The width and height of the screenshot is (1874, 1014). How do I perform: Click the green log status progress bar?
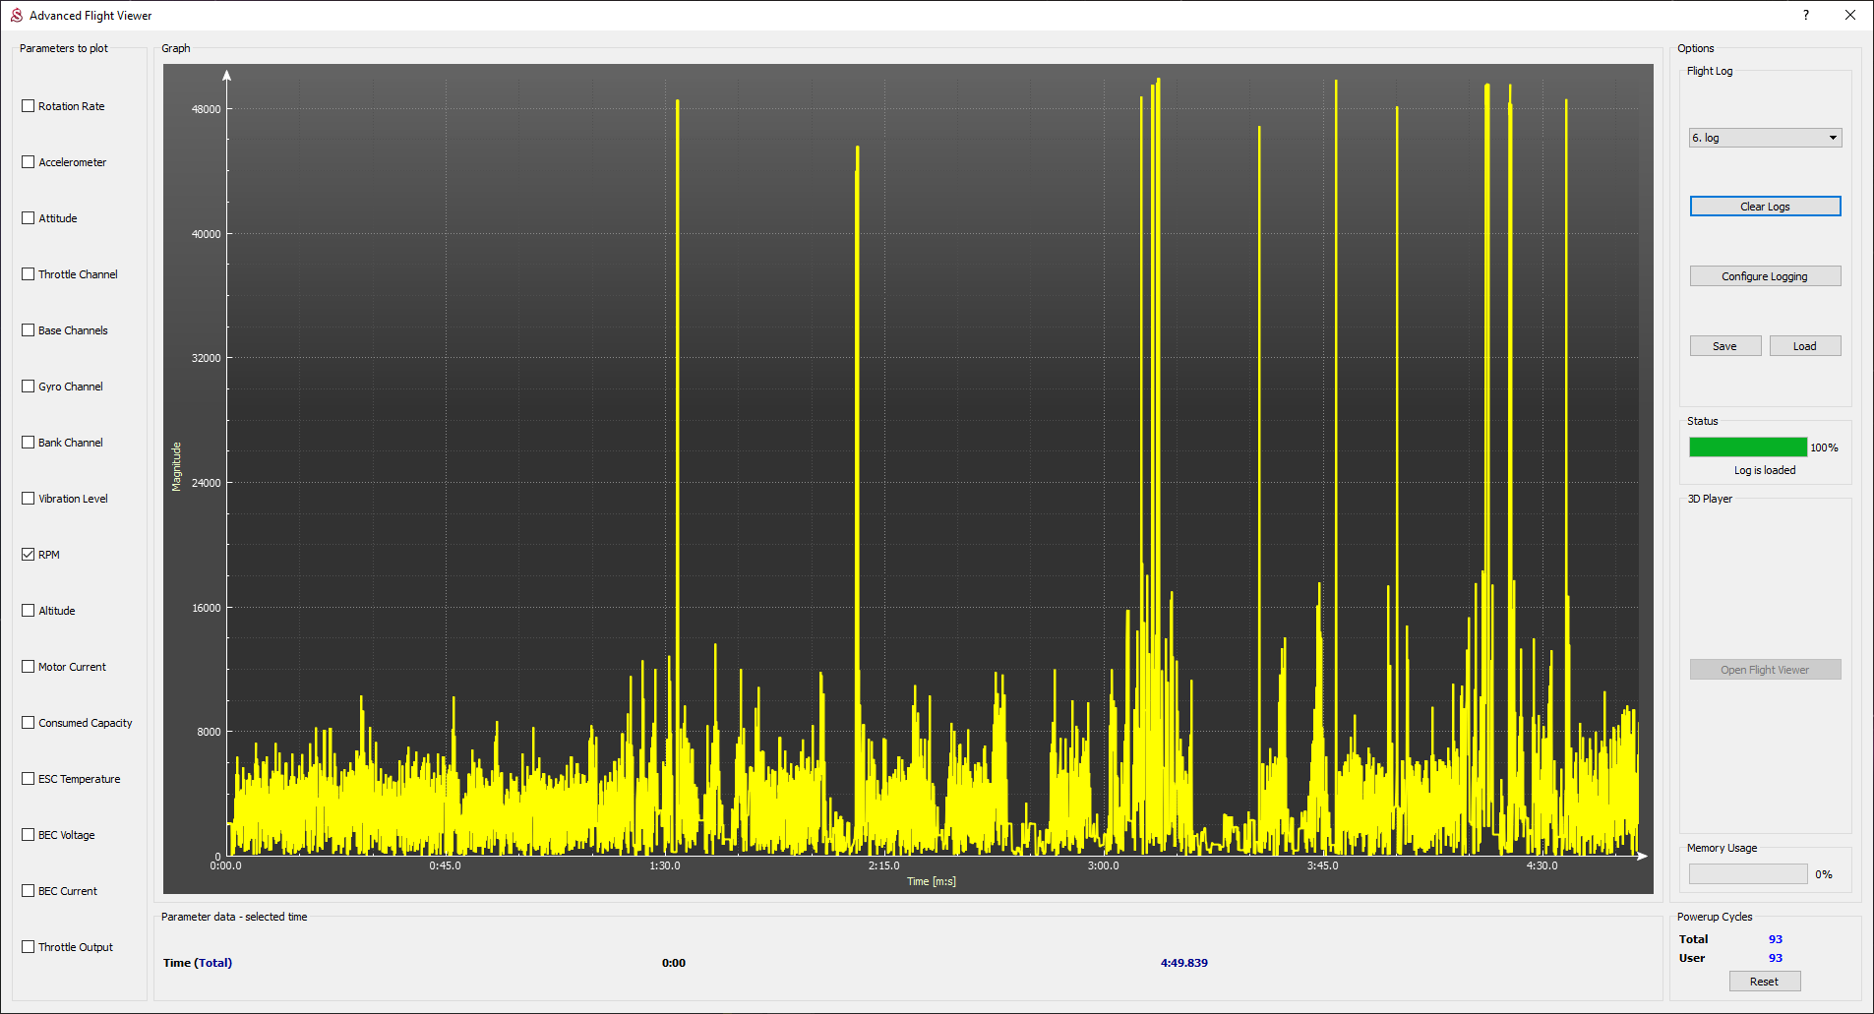1748,447
